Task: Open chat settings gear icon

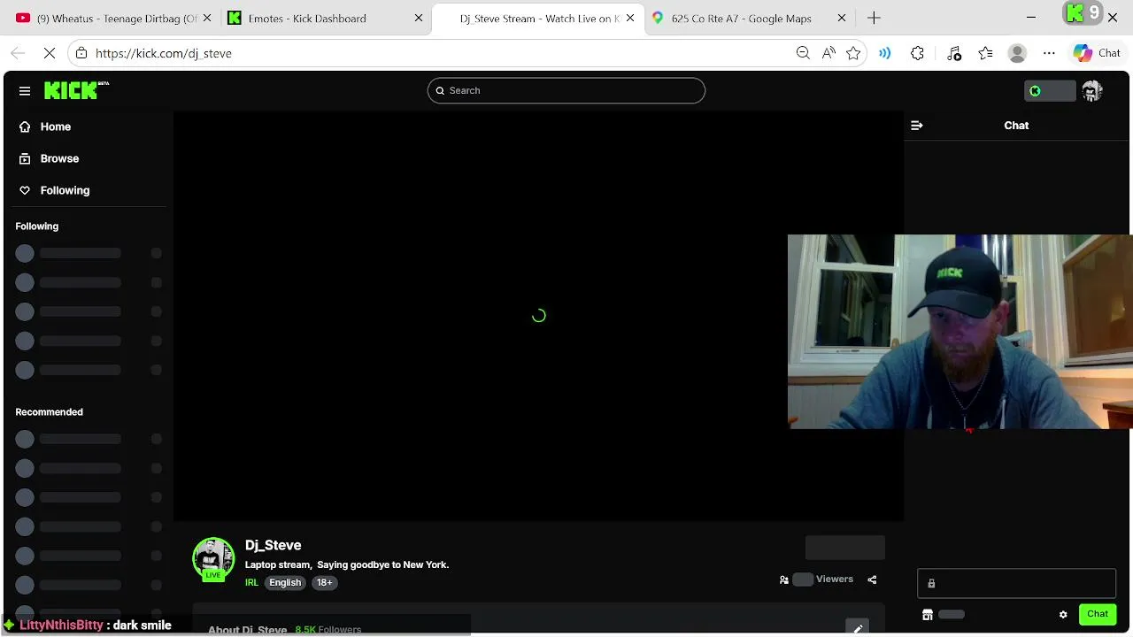Action: pyautogui.click(x=1063, y=615)
